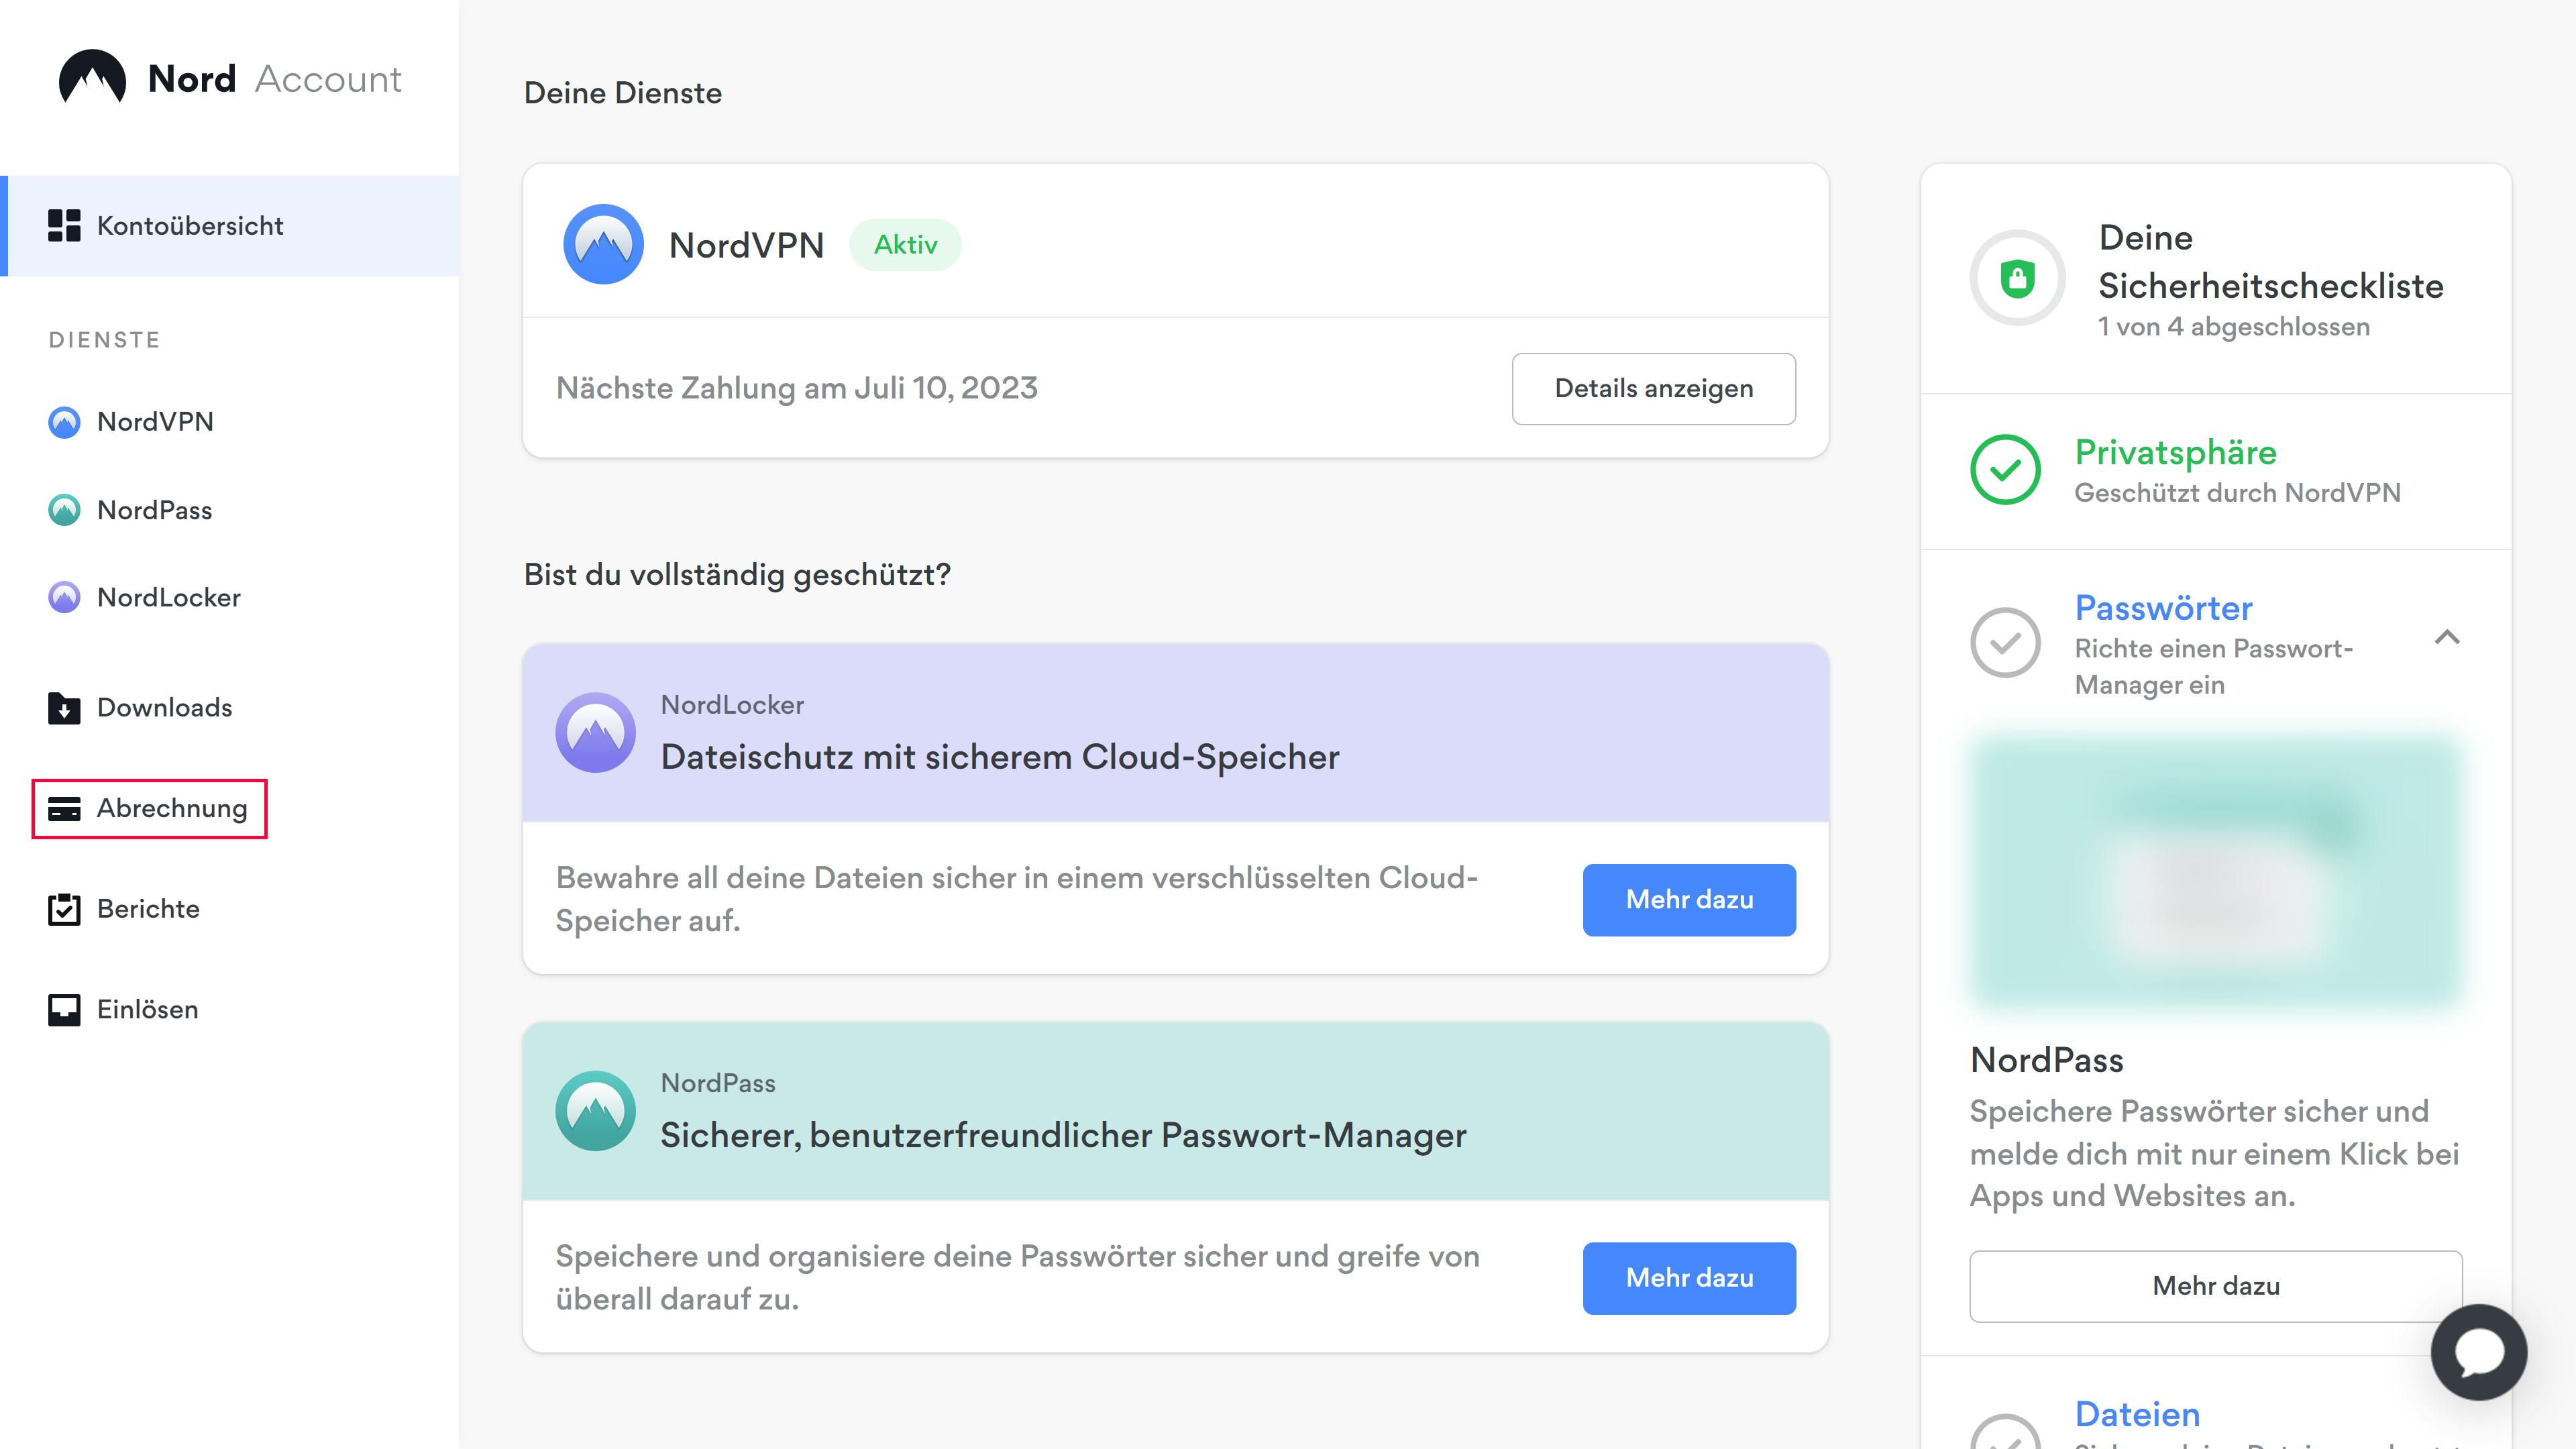Click the Nord Account logo
The width and height of the screenshot is (2576, 1449).
(x=230, y=78)
